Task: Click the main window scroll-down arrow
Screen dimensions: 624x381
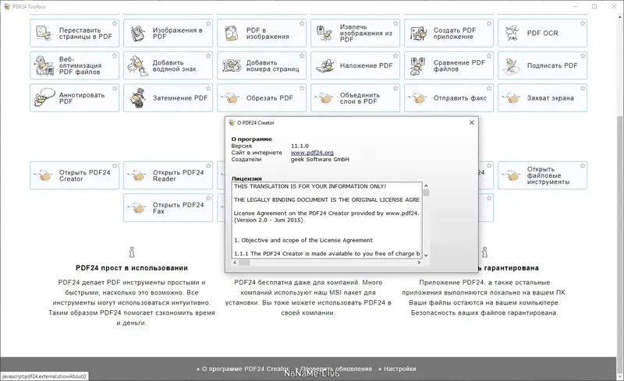Action: click(620, 376)
